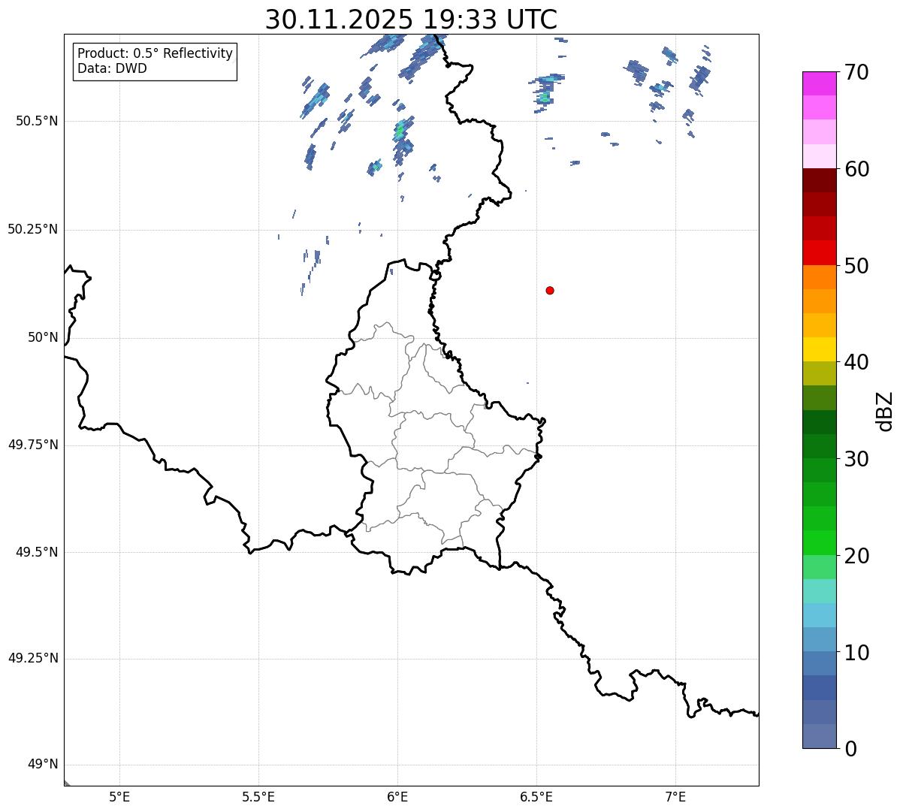Click the latitude label 49.5°N
The height and width of the screenshot is (812, 903).
click(36, 552)
